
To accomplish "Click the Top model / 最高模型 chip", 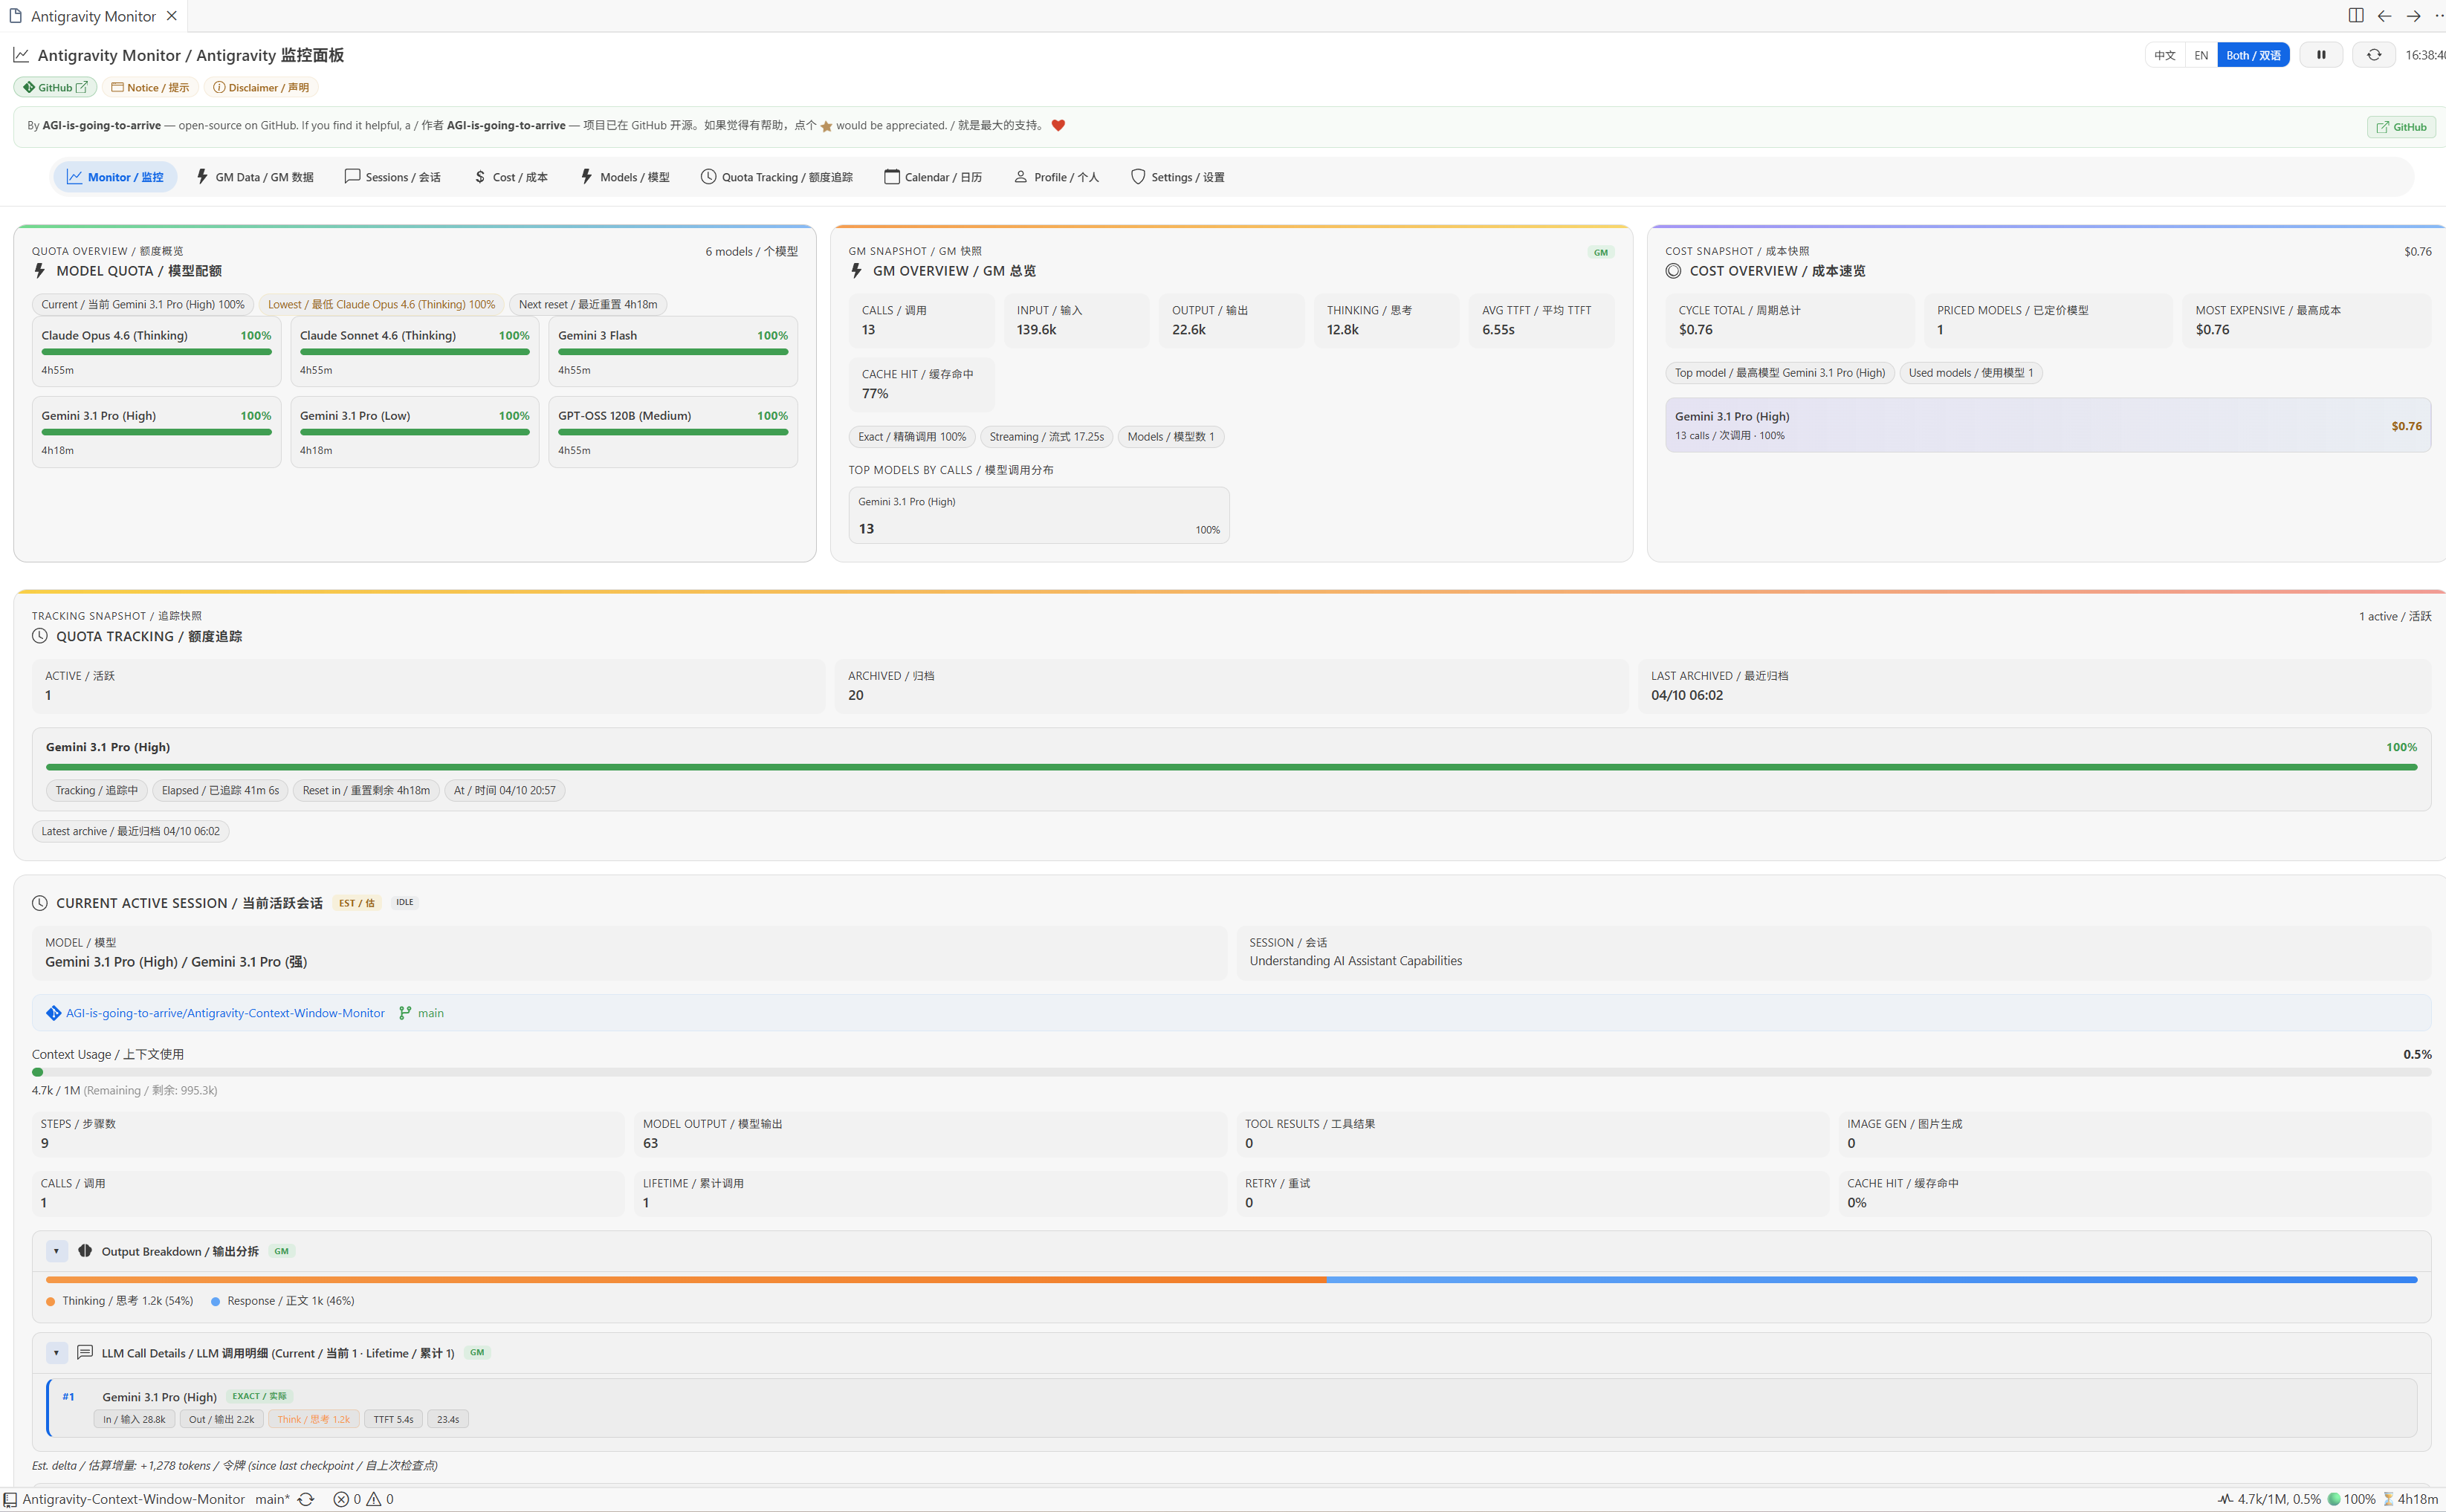I will 1779,373.
